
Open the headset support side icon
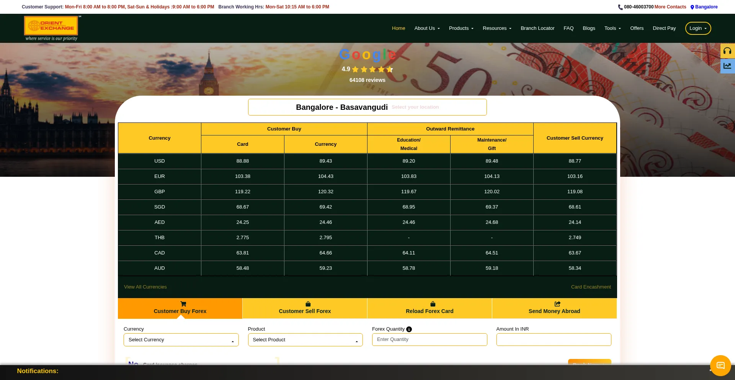727,51
